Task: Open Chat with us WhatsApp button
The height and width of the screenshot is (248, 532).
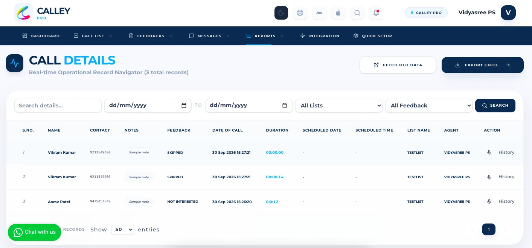Action: pos(34,232)
